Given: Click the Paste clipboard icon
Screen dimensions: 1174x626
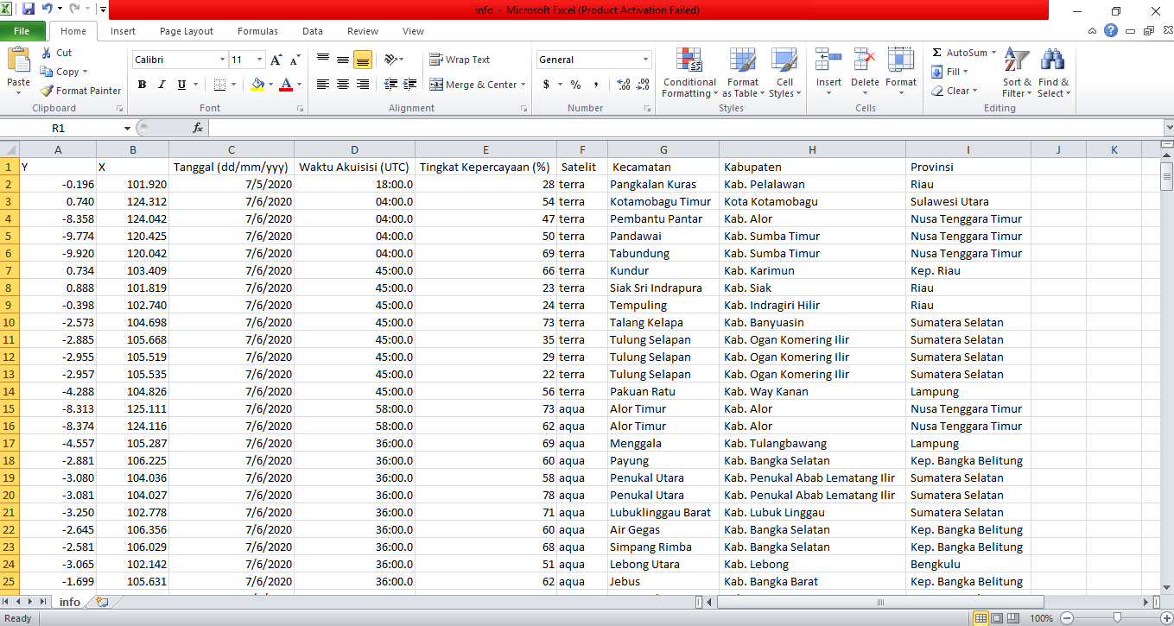Looking at the screenshot, I should (18, 60).
